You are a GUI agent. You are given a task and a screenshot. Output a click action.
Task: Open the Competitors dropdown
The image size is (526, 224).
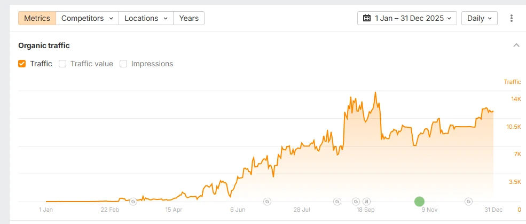point(87,18)
